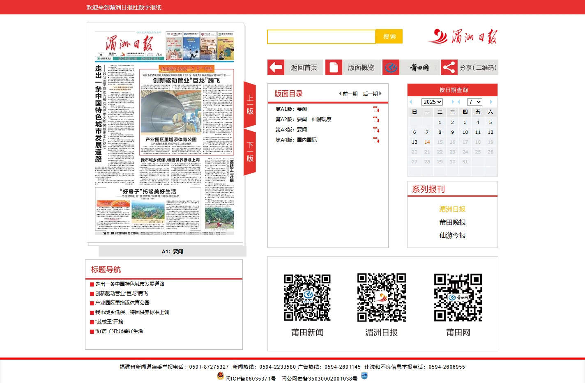Open article 产业园区里增添体育公园
This screenshot has height=383, width=585.
(x=122, y=303)
